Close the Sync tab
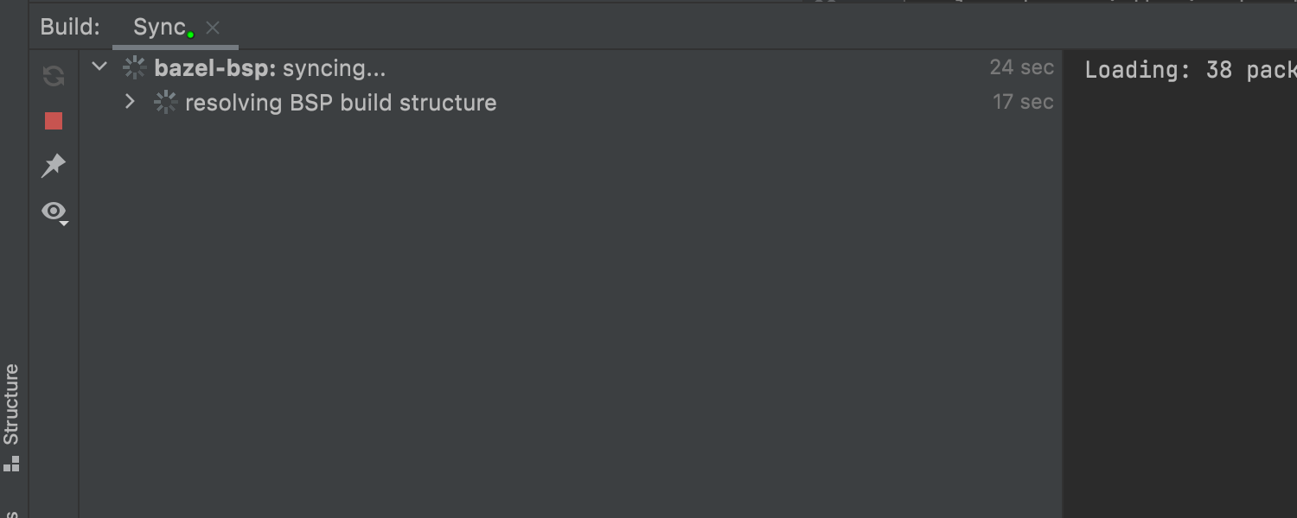 coord(213,28)
